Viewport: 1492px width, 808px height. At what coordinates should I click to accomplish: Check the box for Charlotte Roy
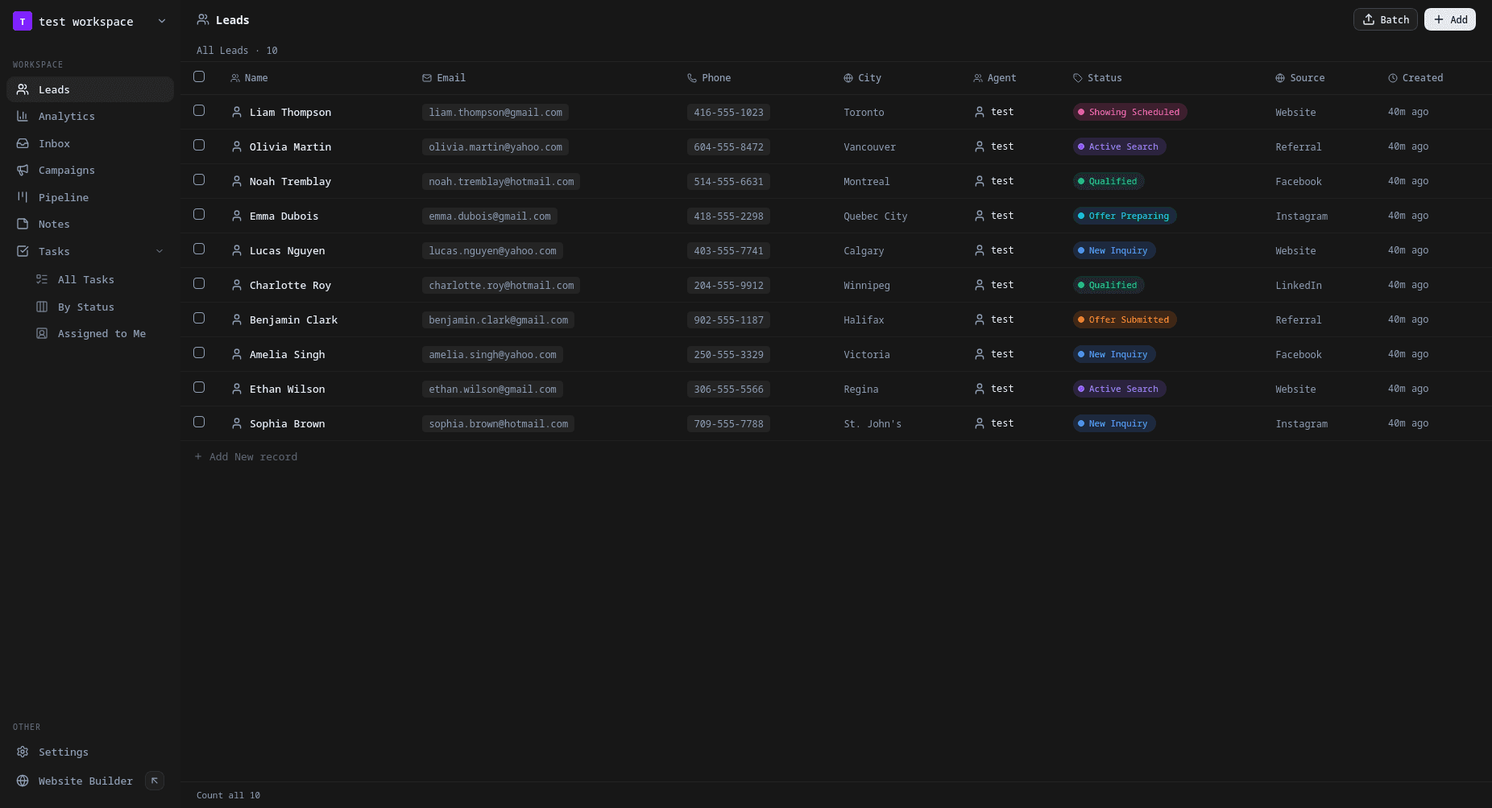tap(199, 283)
